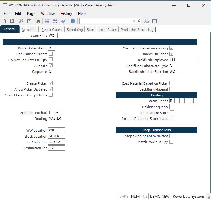Open the Production Scheduling tab
This screenshot has width=211, height=199.
pos(137,30)
